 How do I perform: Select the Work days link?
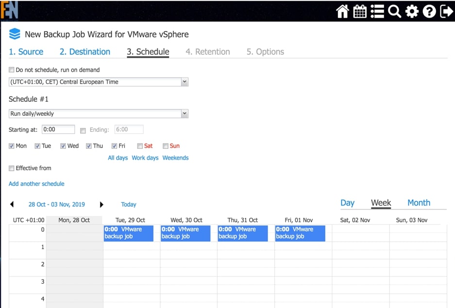145,158
